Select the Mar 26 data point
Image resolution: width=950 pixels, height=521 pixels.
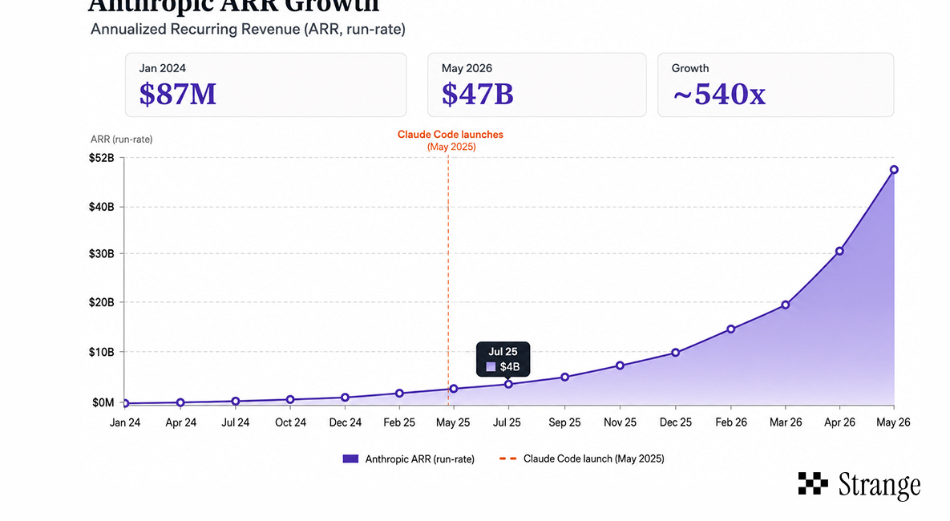point(786,305)
